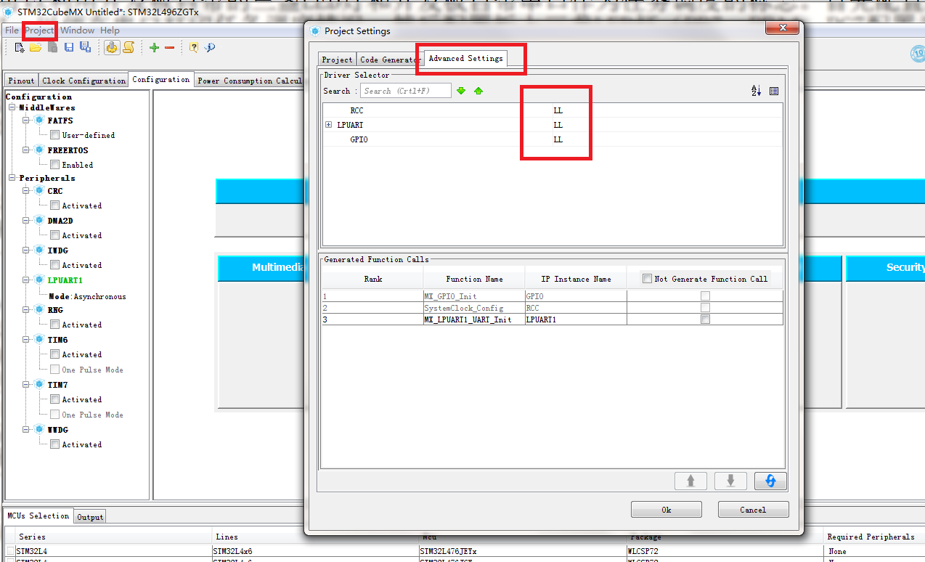925x562 pixels.
Task: Open the Help menu
Action: click(110, 30)
